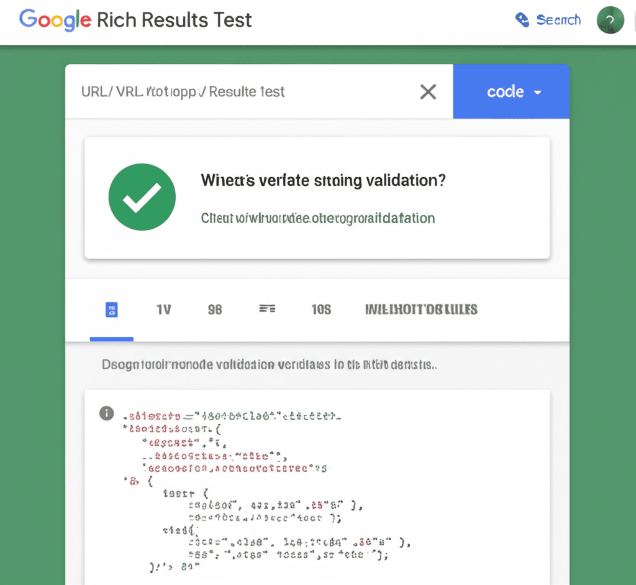Click the '10S' toolbar item
The width and height of the screenshot is (636, 585).
pos(321,309)
